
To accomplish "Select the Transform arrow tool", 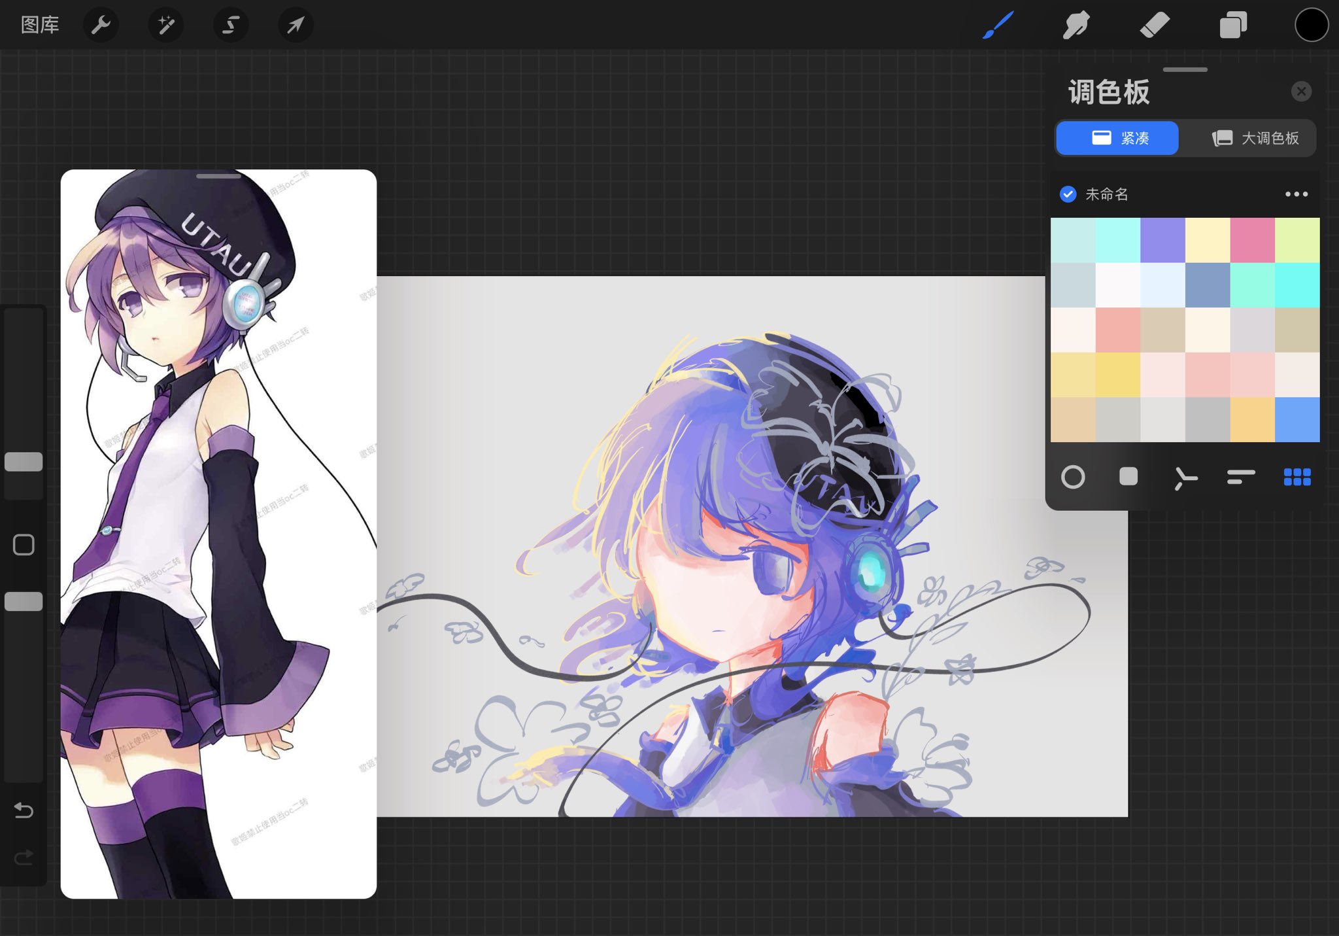I will [x=296, y=26].
